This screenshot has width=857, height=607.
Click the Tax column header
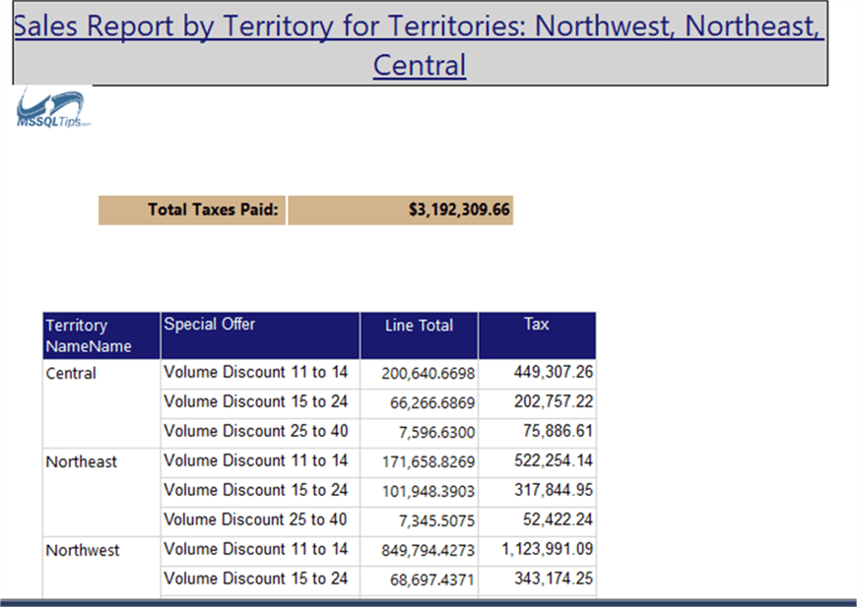coord(537,335)
